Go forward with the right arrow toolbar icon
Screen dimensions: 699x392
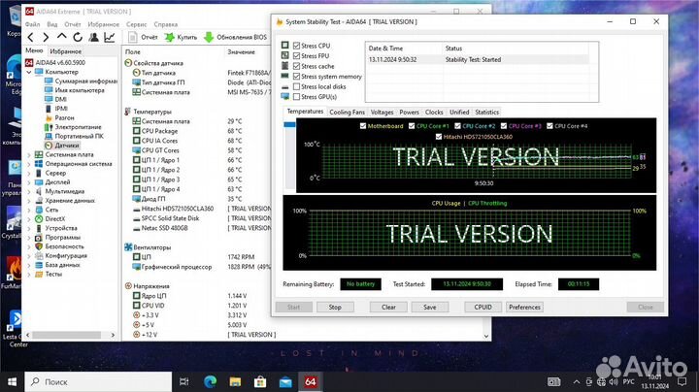[x=46, y=38]
